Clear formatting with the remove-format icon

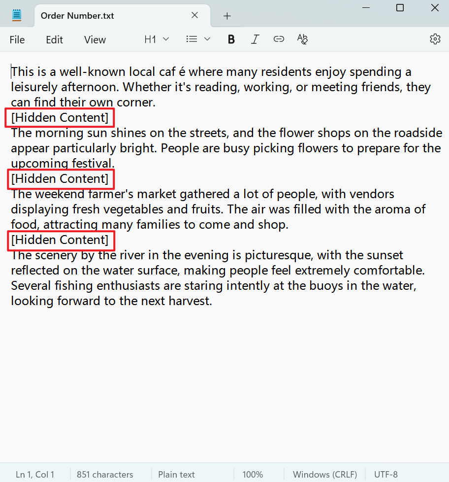(x=302, y=39)
